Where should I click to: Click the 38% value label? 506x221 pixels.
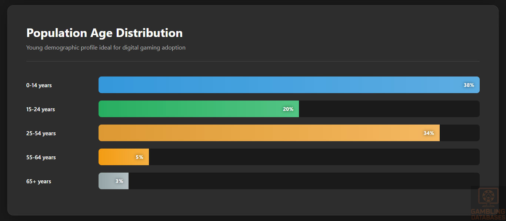[469, 85]
